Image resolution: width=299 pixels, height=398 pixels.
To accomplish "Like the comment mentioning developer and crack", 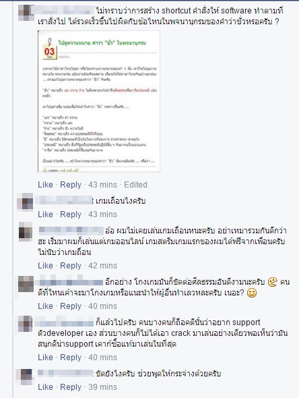I will coord(45,357).
